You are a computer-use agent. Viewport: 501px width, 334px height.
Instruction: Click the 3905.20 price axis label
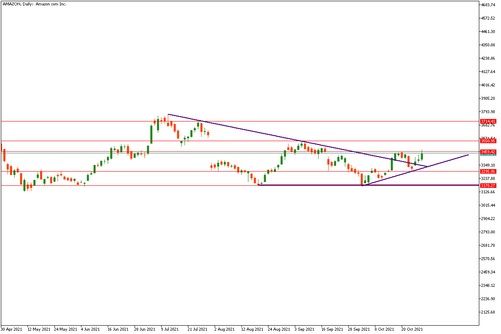coord(488,99)
